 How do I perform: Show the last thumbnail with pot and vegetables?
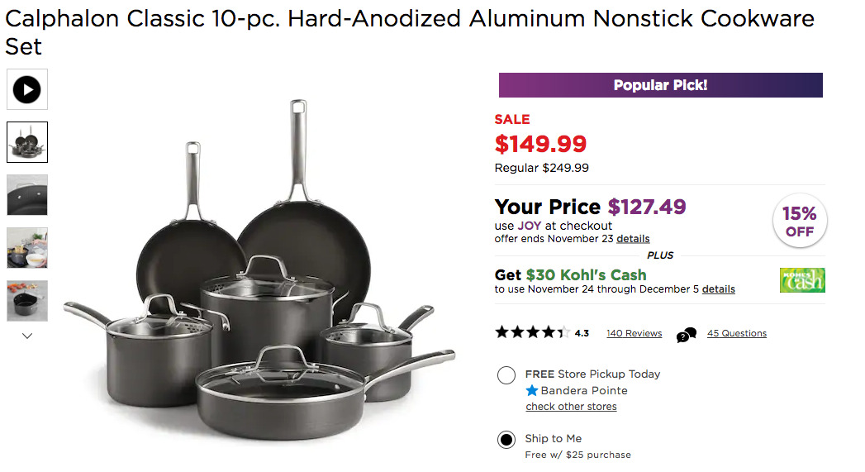click(27, 301)
